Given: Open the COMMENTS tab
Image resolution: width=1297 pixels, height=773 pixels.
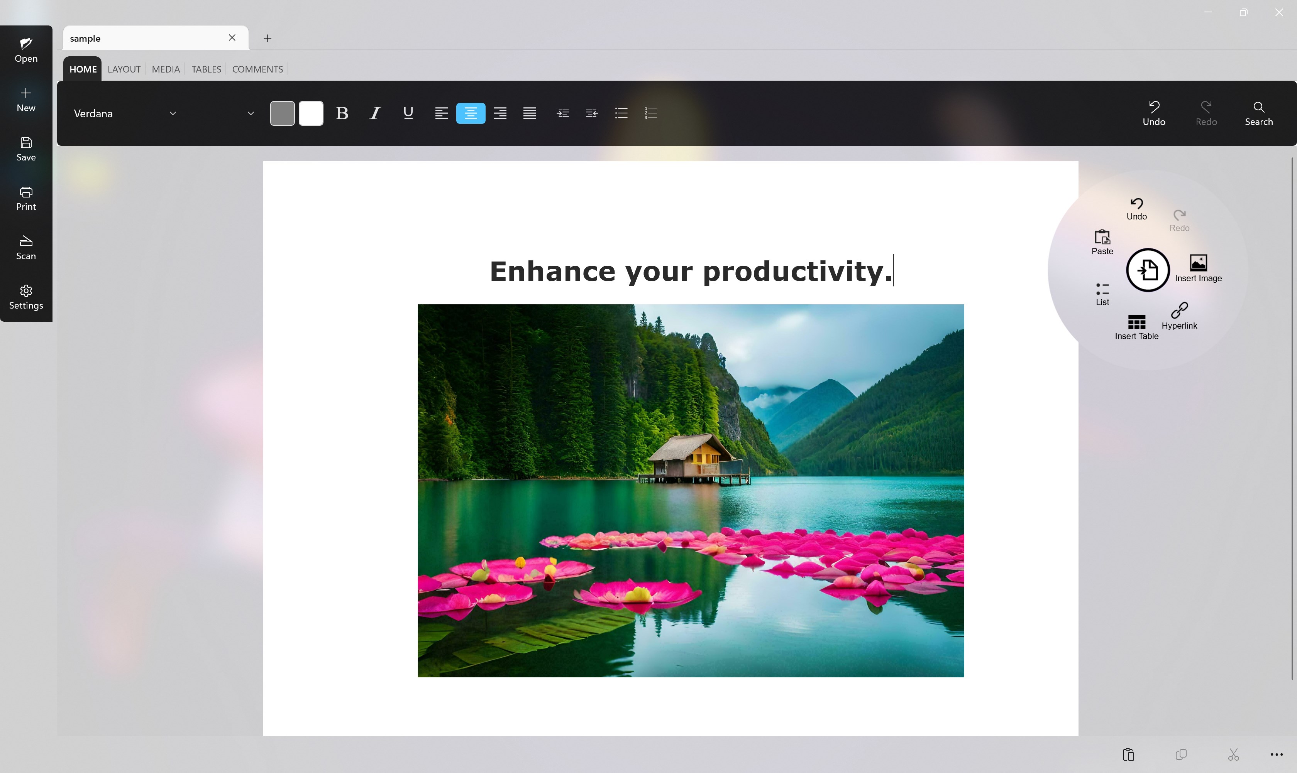Looking at the screenshot, I should pos(257,69).
